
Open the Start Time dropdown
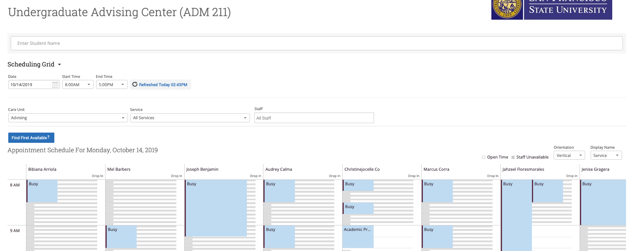tap(78, 85)
